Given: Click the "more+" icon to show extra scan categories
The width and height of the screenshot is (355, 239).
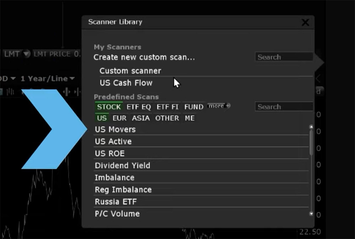Looking at the screenshot, I should 219,105.
